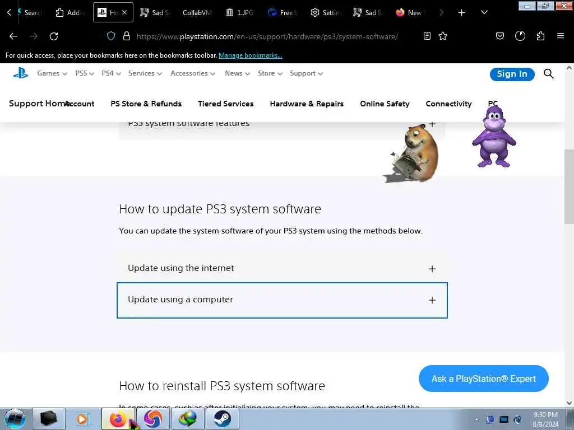
Task: Expand the Support menu
Action: tap(306, 73)
